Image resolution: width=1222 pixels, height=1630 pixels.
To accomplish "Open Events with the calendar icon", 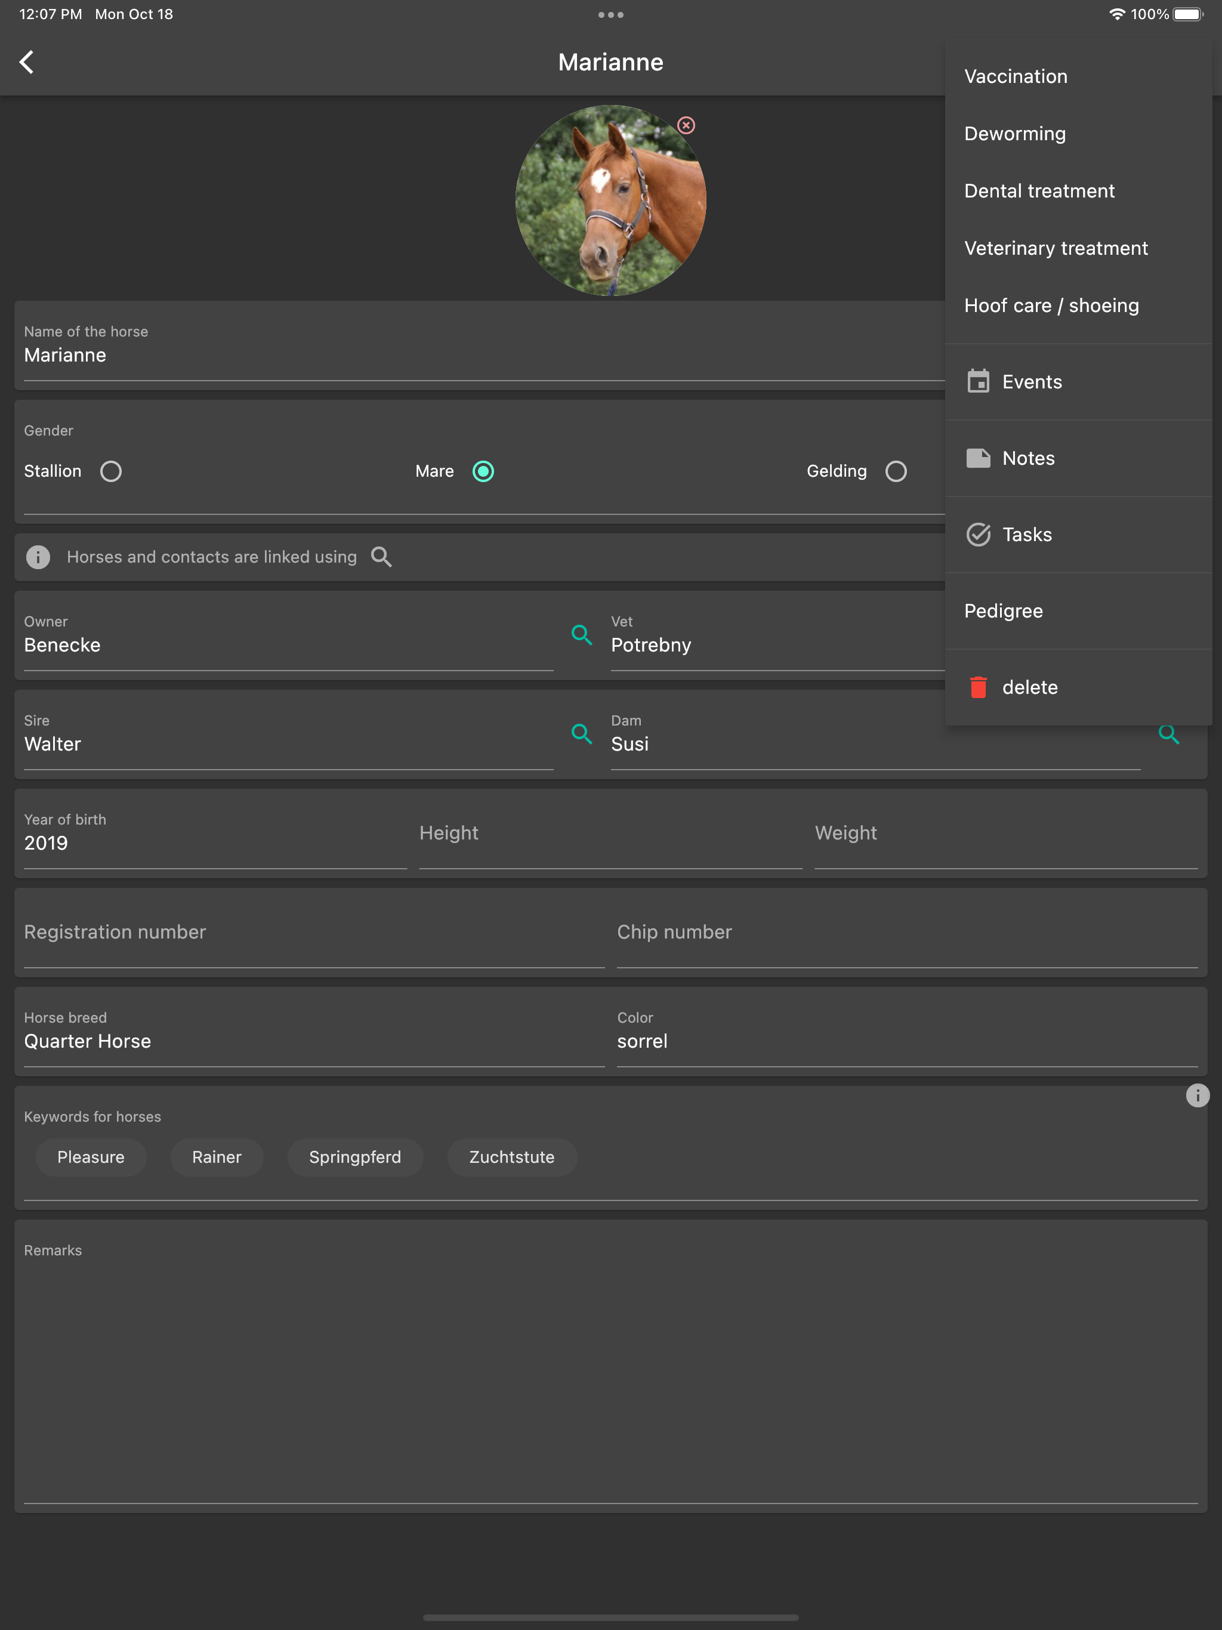I will (x=978, y=382).
